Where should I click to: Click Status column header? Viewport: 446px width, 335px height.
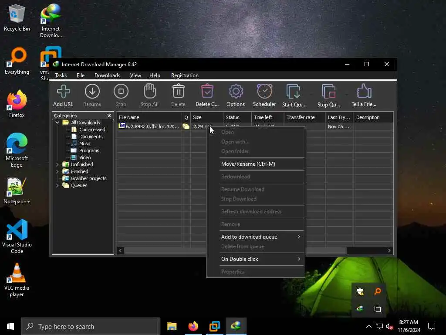pos(237,117)
